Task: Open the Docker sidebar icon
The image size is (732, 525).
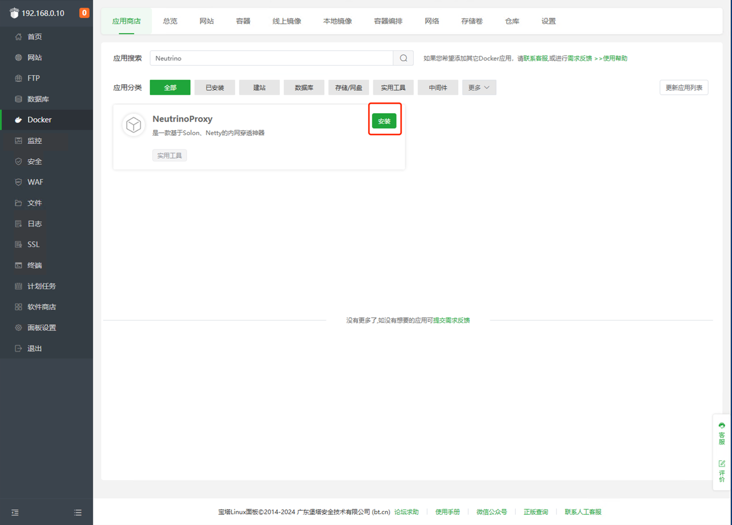Action: 18,120
